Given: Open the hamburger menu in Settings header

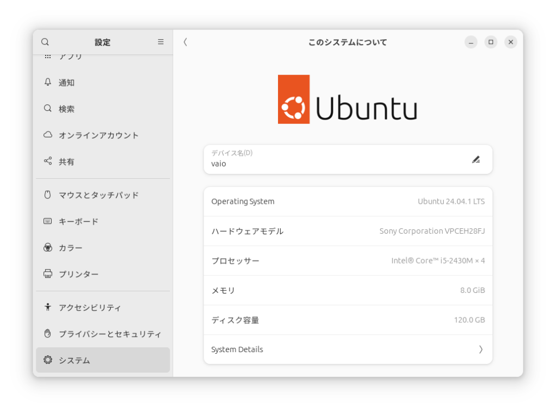Looking at the screenshot, I should (160, 42).
